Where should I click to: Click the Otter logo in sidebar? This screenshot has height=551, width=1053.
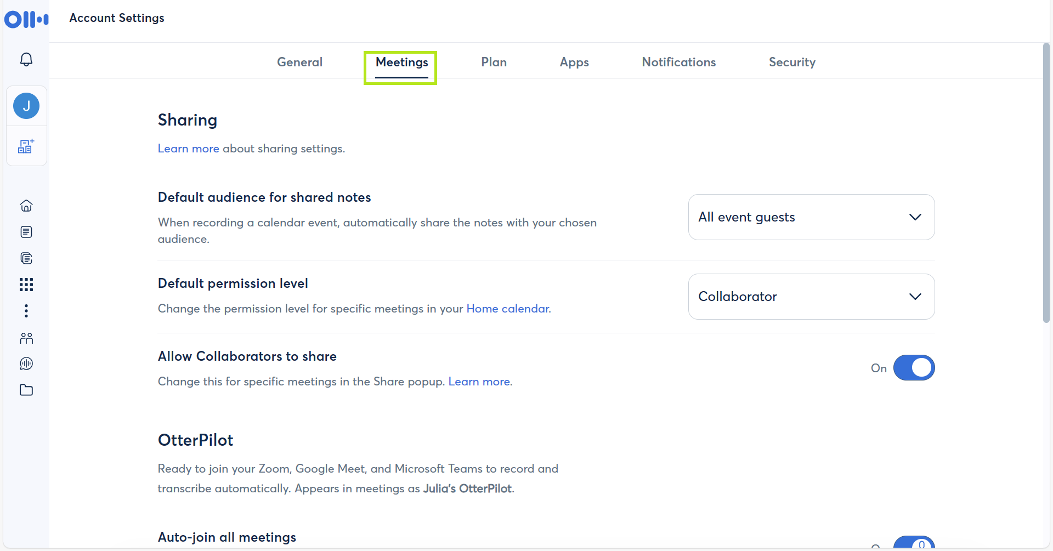26,19
